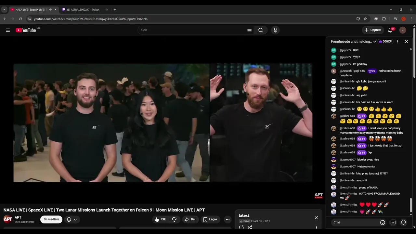This screenshot has height=234, width=416.
Task: Open the notification bell dropdown for APT channel
Action: [x=72, y=219]
